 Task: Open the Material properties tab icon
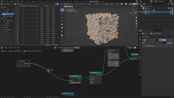140,71
